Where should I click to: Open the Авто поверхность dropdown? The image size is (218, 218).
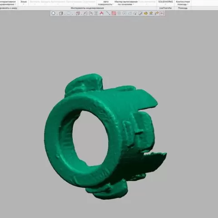pyautogui.click(x=106, y=3)
